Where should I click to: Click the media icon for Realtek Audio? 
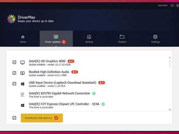coord(22,73)
